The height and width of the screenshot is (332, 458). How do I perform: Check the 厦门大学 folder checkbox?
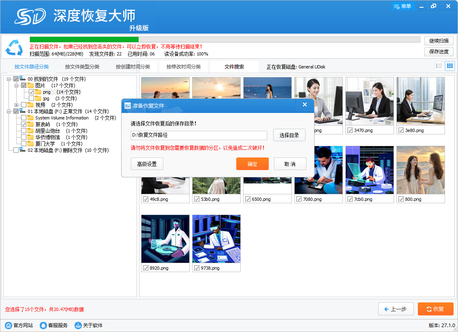point(24,144)
